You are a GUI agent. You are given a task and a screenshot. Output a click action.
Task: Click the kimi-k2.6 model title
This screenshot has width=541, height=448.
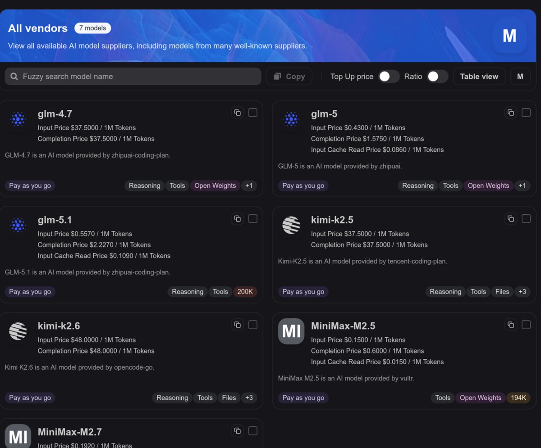pos(59,326)
